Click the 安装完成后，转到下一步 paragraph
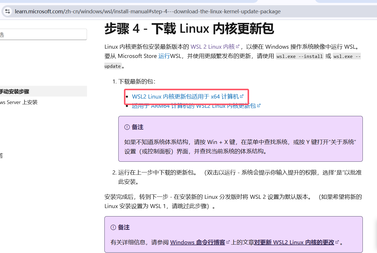The width and height of the screenshot is (377, 253). [x=233, y=201]
